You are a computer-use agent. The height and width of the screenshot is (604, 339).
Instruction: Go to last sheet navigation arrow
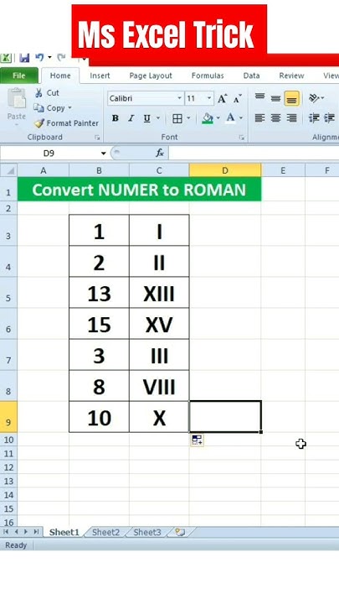point(36,532)
